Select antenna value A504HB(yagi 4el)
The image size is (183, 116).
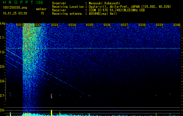coord(103,14)
